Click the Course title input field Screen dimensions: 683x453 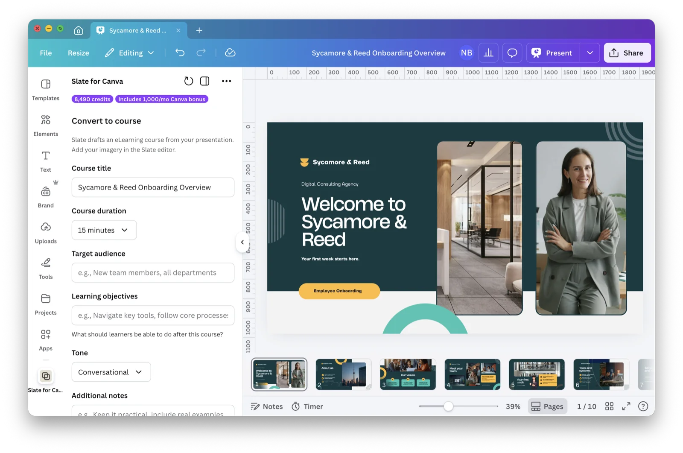click(x=153, y=187)
